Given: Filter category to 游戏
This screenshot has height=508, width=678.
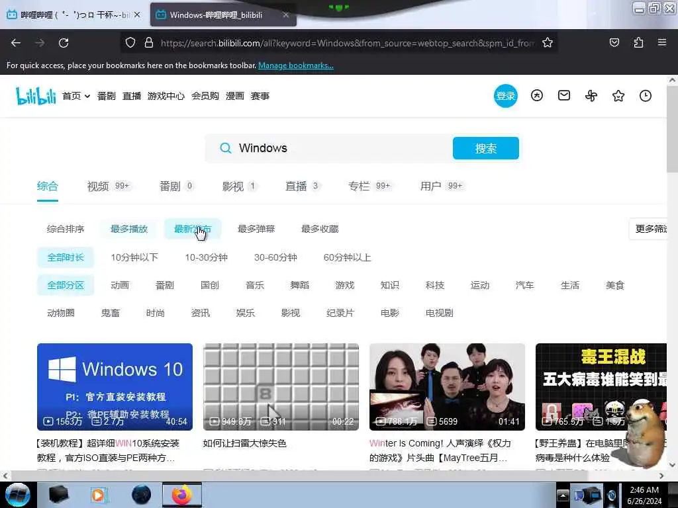Looking at the screenshot, I should pos(344,285).
